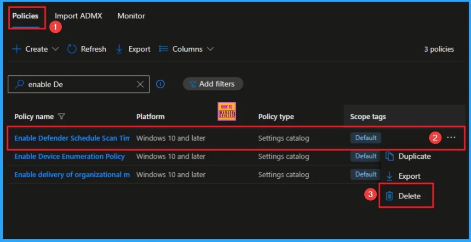
Task: Click Settings catalog in Defender row
Action: tap(283, 138)
